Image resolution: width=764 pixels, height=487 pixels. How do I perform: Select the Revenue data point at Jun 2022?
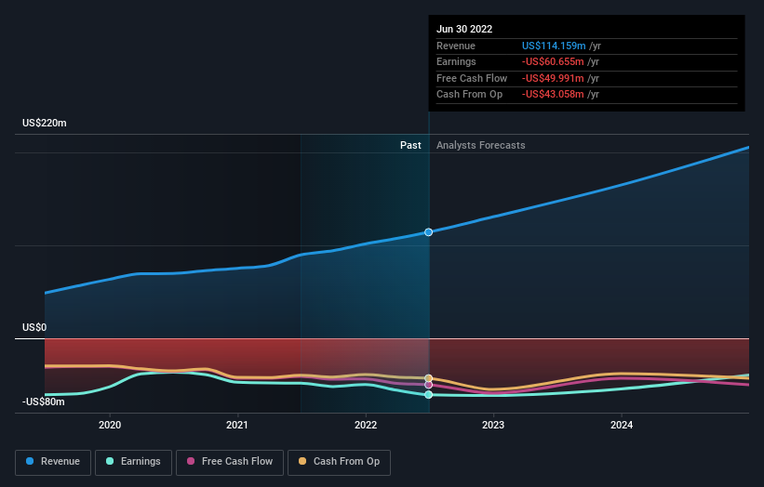tap(428, 232)
